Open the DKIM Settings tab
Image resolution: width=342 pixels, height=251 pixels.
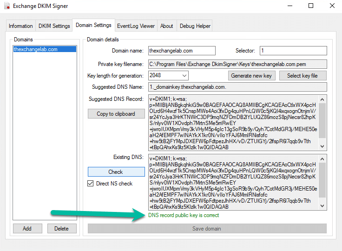click(x=54, y=26)
